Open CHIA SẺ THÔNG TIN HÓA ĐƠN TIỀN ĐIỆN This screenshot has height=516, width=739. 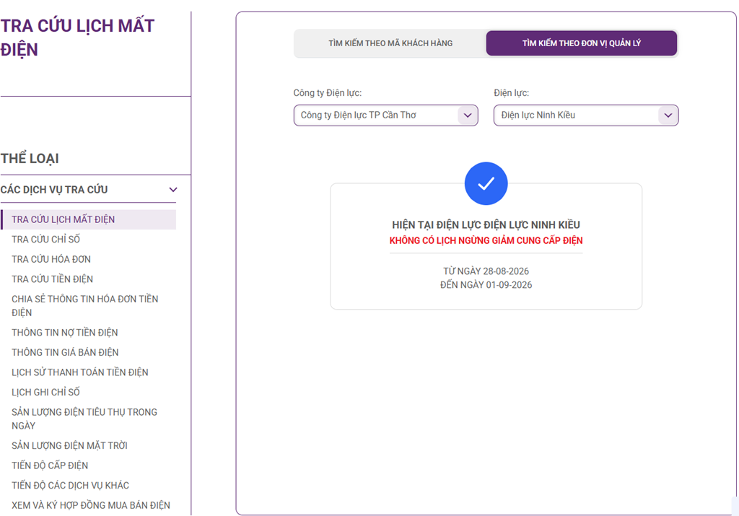[x=85, y=306]
